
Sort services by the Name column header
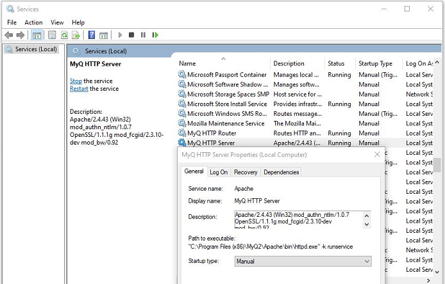pyautogui.click(x=187, y=63)
